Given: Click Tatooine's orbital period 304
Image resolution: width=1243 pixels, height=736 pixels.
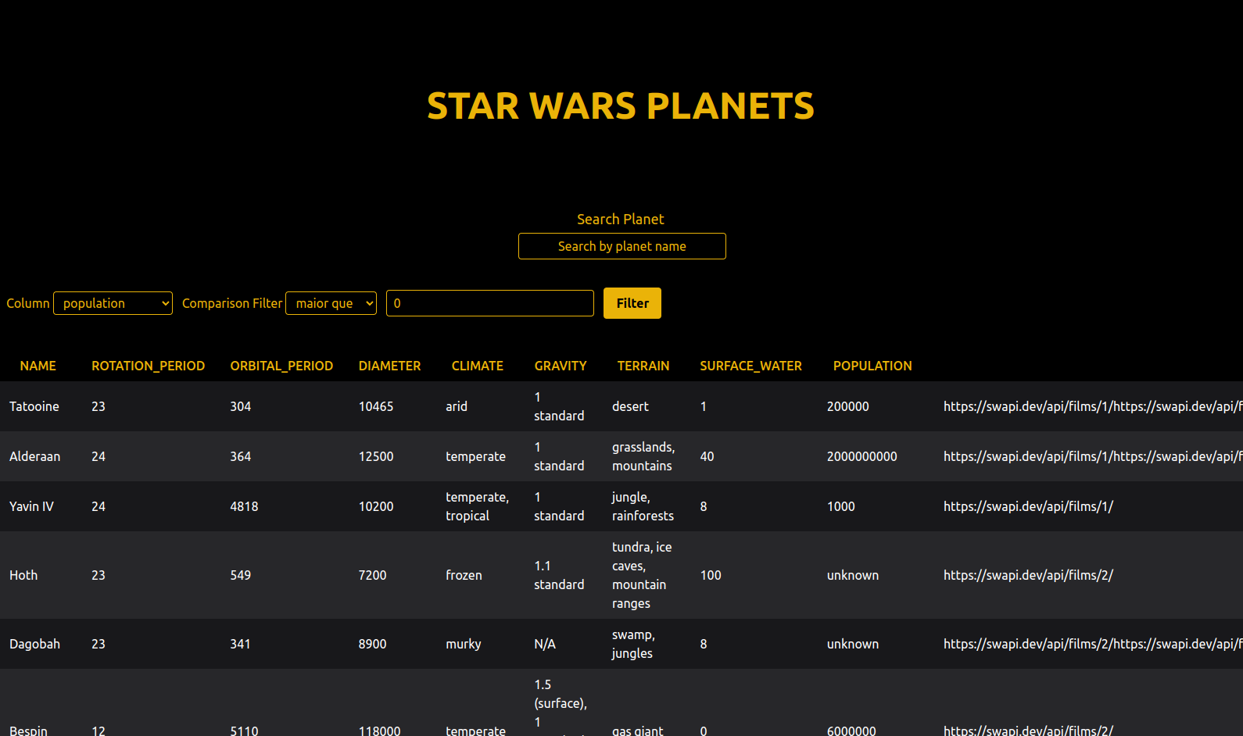Looking at the screenshot, I should point(241,406).
